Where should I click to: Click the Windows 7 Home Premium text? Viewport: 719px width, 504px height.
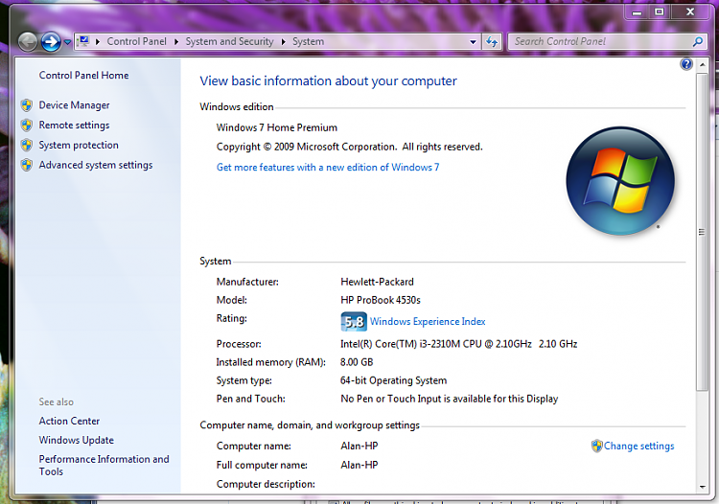[x=277, y=127]
